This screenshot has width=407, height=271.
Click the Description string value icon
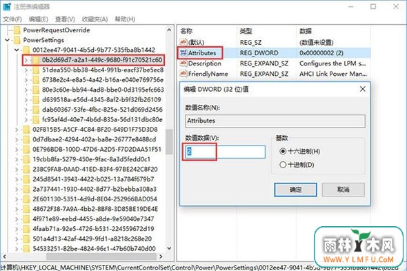[x=183, y=63]
